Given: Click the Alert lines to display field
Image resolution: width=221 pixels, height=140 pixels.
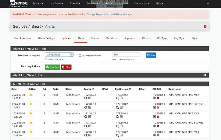Looking at the screenshot, I should pos(127,54).
